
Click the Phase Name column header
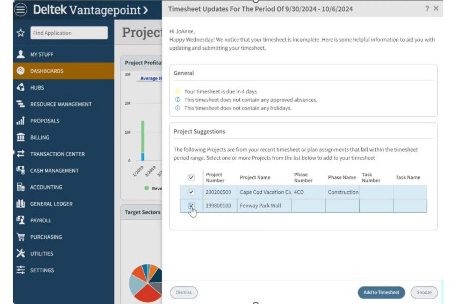(x=342, y=177)
